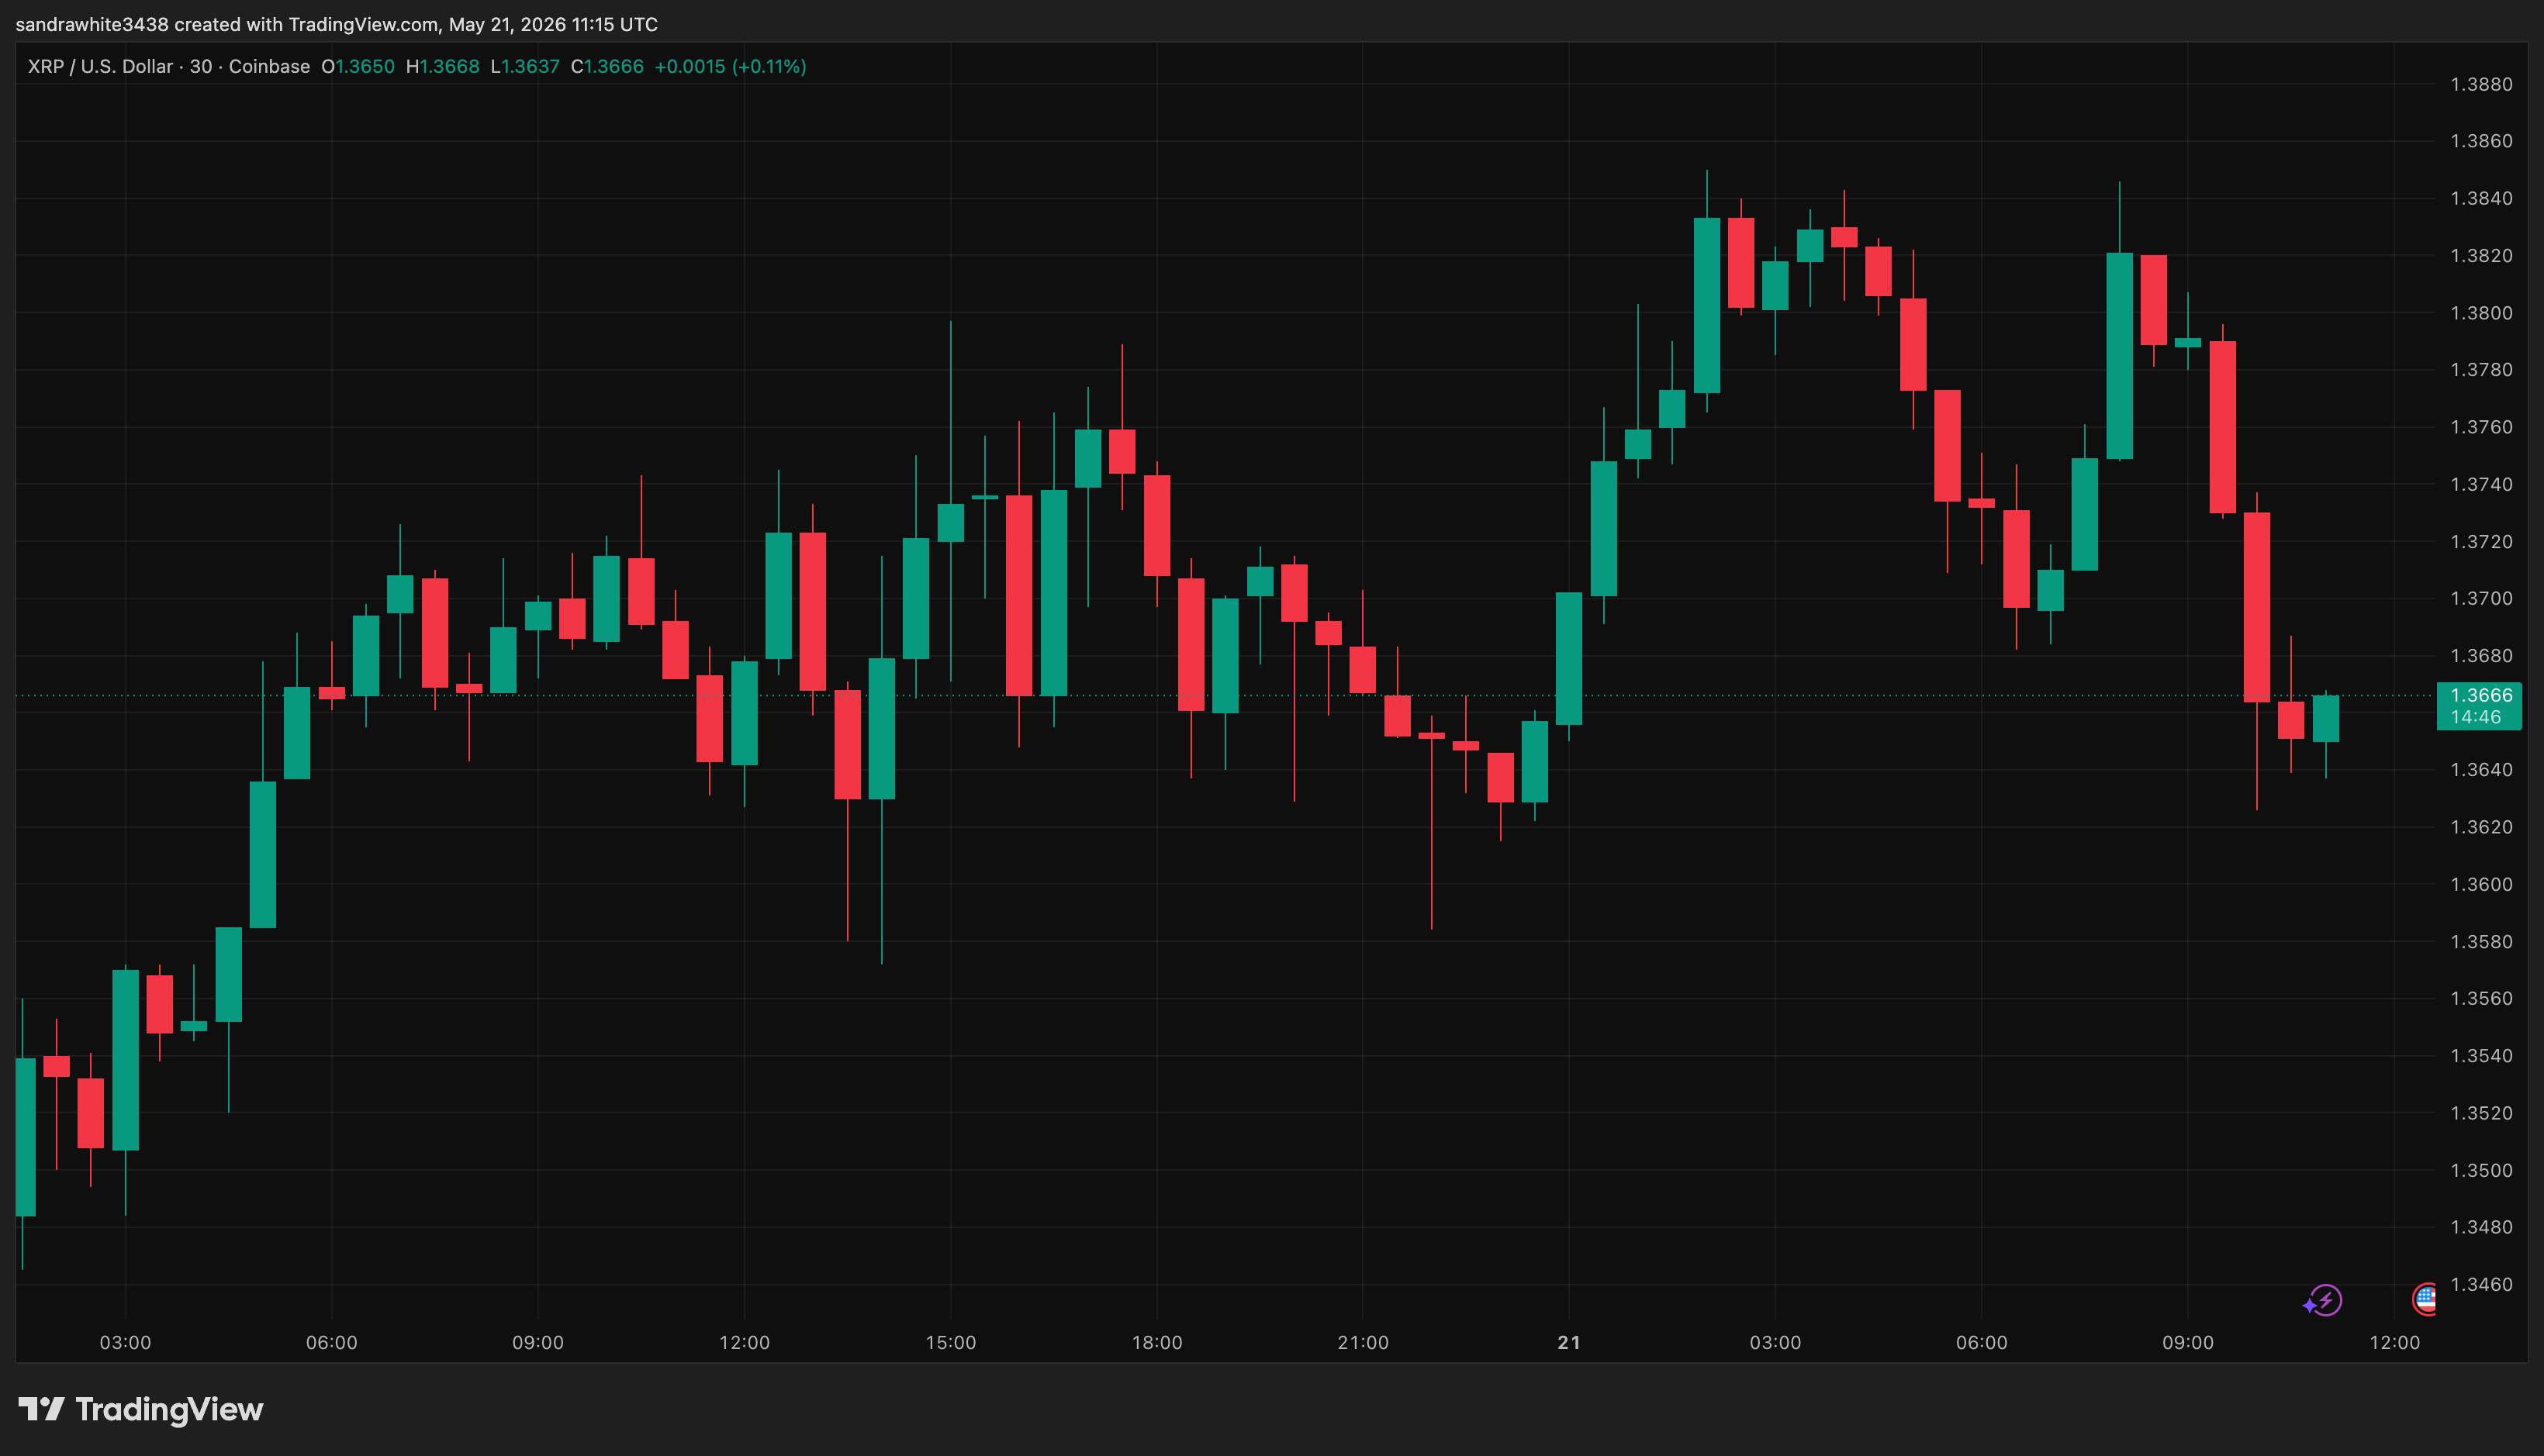Click the low value L1.3637
Viewport: 2544px width, 1456px height.
click(x=525, y=67)
